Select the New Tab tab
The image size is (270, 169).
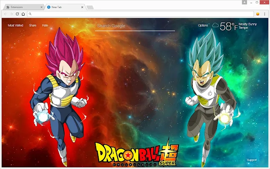click(x=65, y=7)
